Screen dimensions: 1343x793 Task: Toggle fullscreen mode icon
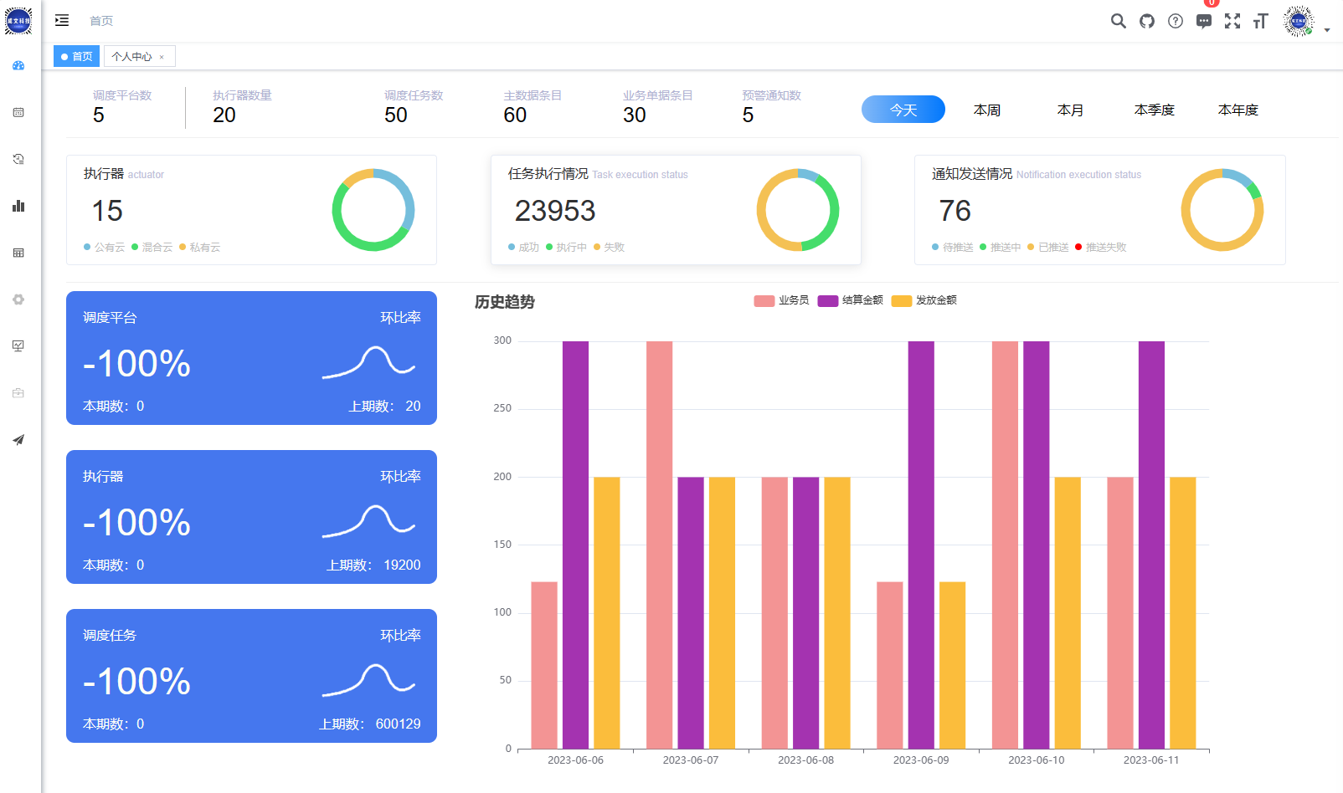tap(1232, 21)
